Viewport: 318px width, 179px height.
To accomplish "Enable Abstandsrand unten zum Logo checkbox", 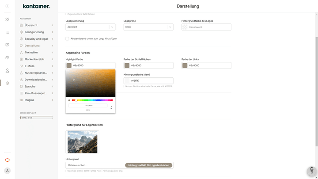I will tap(67, 38).
